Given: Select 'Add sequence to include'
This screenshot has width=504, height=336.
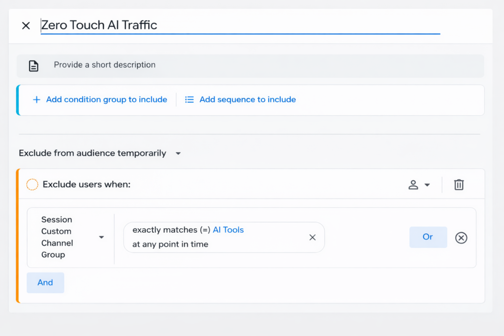Looking at the screenshot, I should 247,100.
